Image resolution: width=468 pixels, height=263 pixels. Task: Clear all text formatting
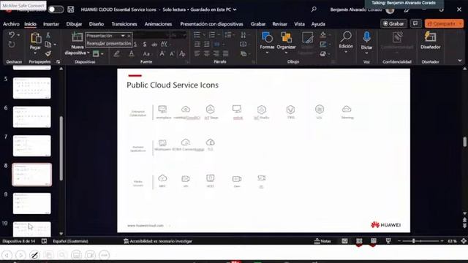[x=182, y=53]
